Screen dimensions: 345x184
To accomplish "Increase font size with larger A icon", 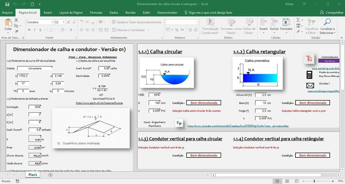I will coord(69,22).
